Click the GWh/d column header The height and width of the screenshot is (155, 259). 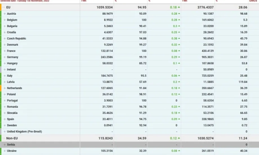click(x=253, y=1)
